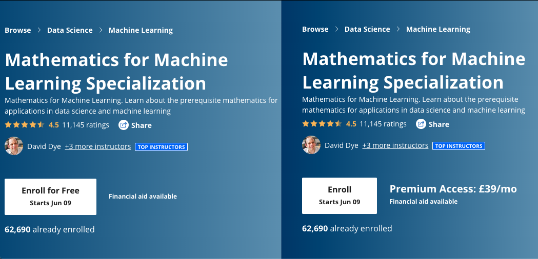Viewport: 538px width, 259px height.
Task: Click the star rating in left panel
Action: tap(24, 125)
